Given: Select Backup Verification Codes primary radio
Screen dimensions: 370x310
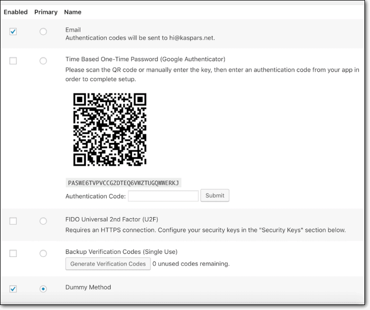Looking at the screenshot, I should (43, 253).
